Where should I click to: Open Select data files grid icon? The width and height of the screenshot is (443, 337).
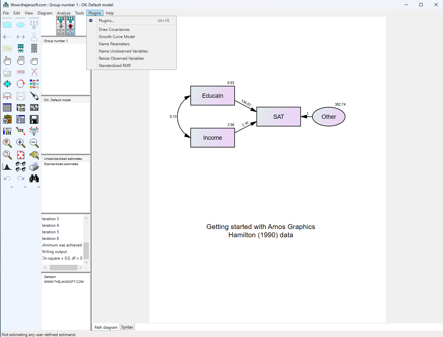7,108
